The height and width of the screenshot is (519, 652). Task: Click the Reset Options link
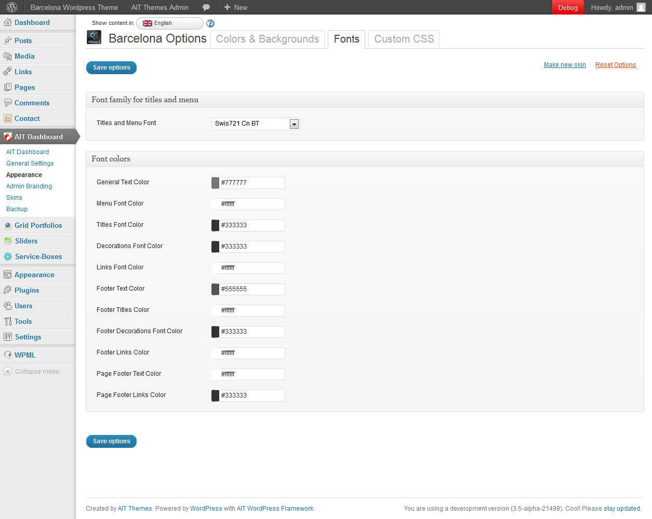coord(616,65)
